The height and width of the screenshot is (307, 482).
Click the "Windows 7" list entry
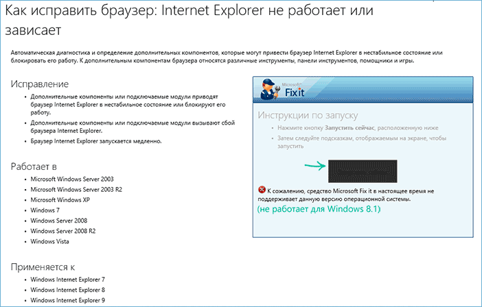tap(45, 210)
